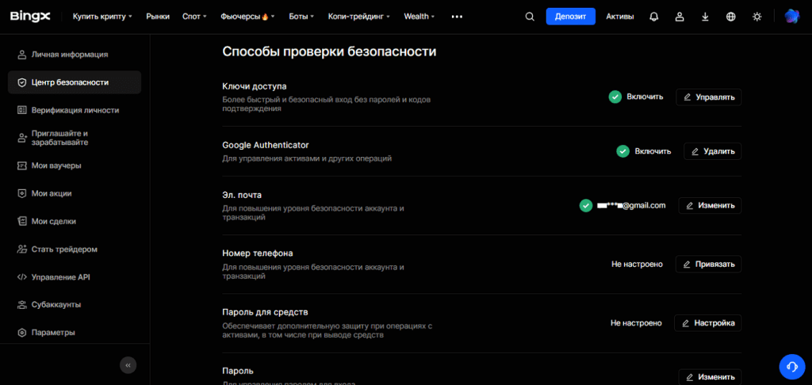The height and width of the screenshot is (385, 812).
Task: Click Настройка for Пароль для средств
Action: point(708,323)
